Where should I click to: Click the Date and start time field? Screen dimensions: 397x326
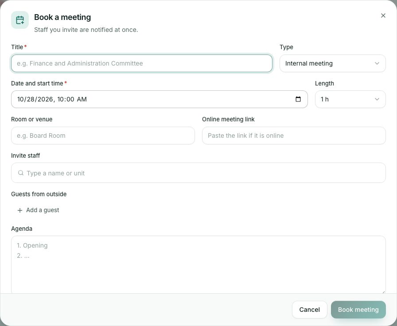pyautogui.click(x=160, y=99)
